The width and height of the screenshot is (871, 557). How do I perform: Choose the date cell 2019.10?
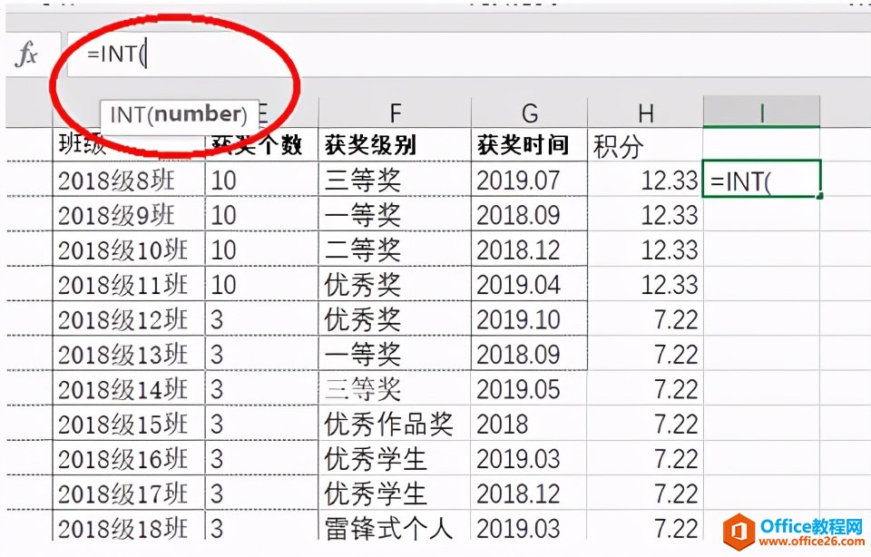529,318
